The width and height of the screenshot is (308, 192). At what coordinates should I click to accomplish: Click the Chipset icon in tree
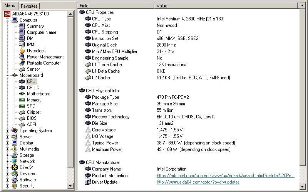22,112
